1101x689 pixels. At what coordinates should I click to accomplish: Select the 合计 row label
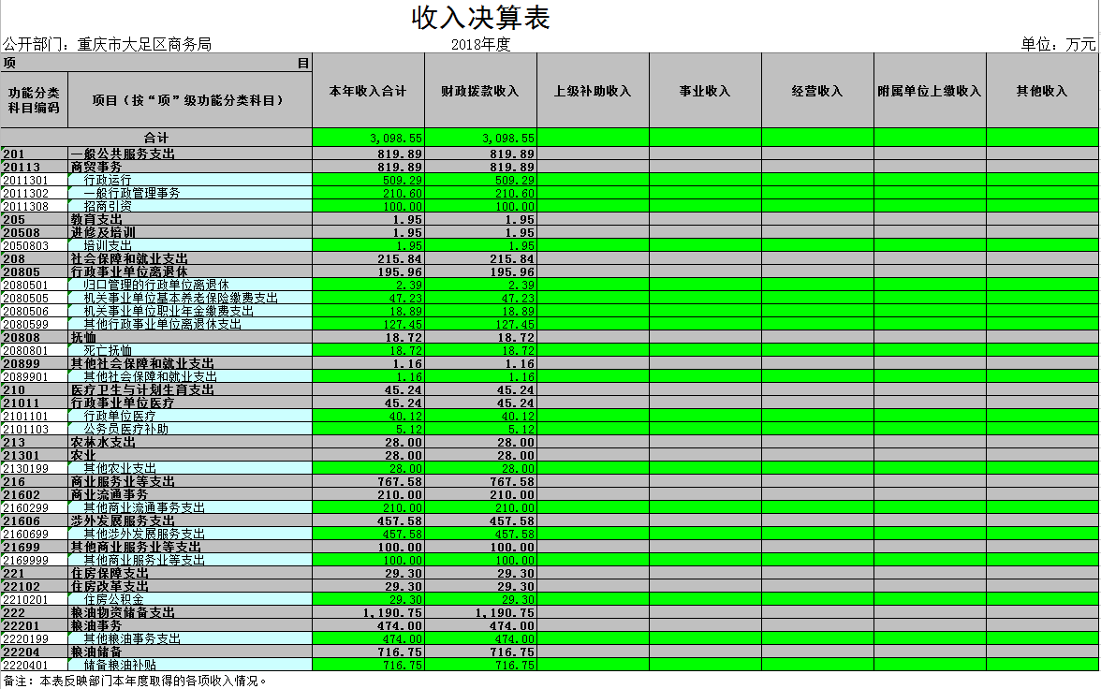point(155,138)
